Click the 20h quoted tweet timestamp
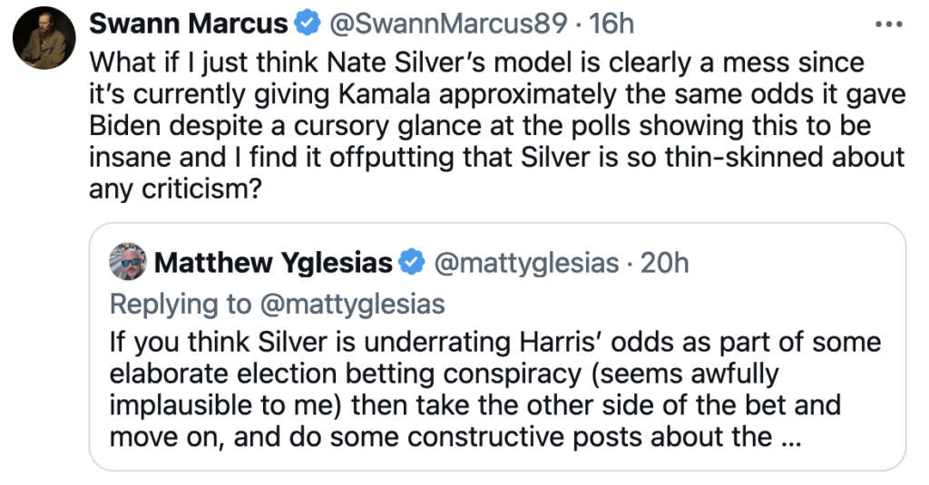Image resolution: width=929 pixels, height=485 pixels. [665, 264]
